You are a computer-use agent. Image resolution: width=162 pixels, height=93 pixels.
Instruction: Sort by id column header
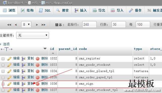[x=52, y=49]
